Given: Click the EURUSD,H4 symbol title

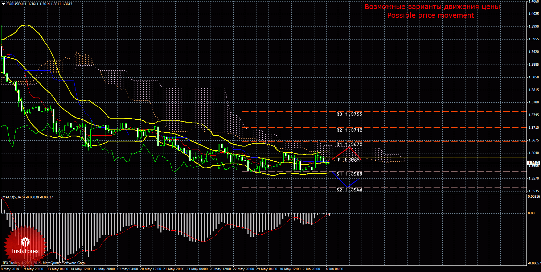Looking at the screenshot, I should pyautogui.click(x=16, y=4).
